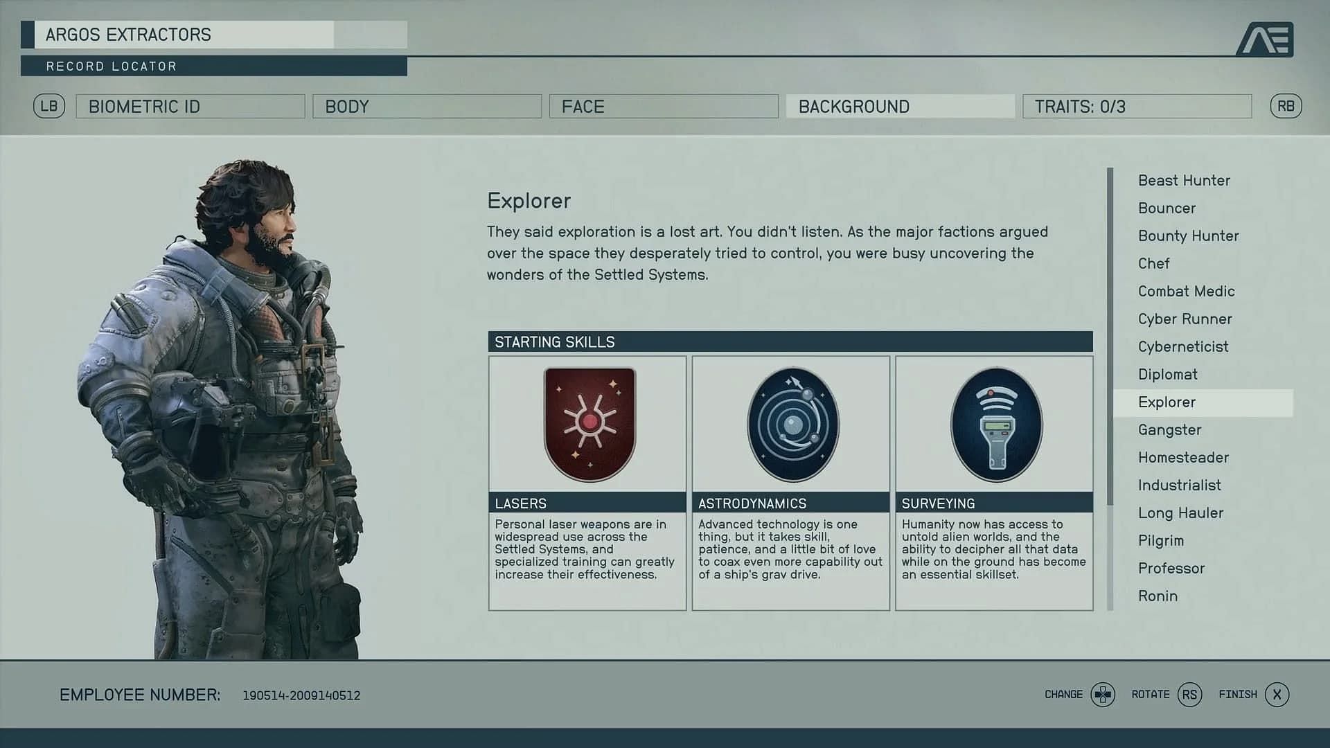Click the Argos Extractors logo icon
The width and height of the screenshot is (1330, 748).
[x=1268, y=37]
